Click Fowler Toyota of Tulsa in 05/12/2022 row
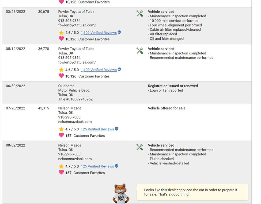 [x=76, y=49]
